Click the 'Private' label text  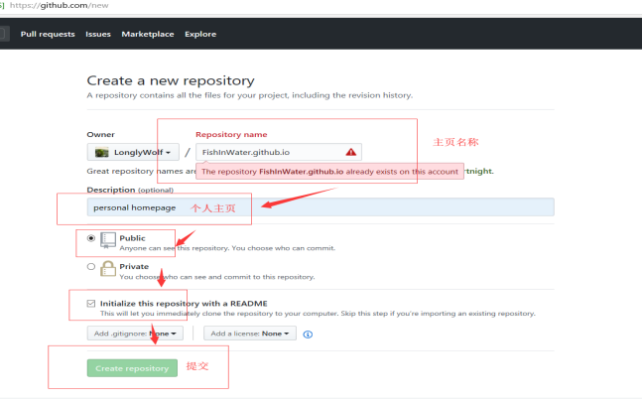134,266
